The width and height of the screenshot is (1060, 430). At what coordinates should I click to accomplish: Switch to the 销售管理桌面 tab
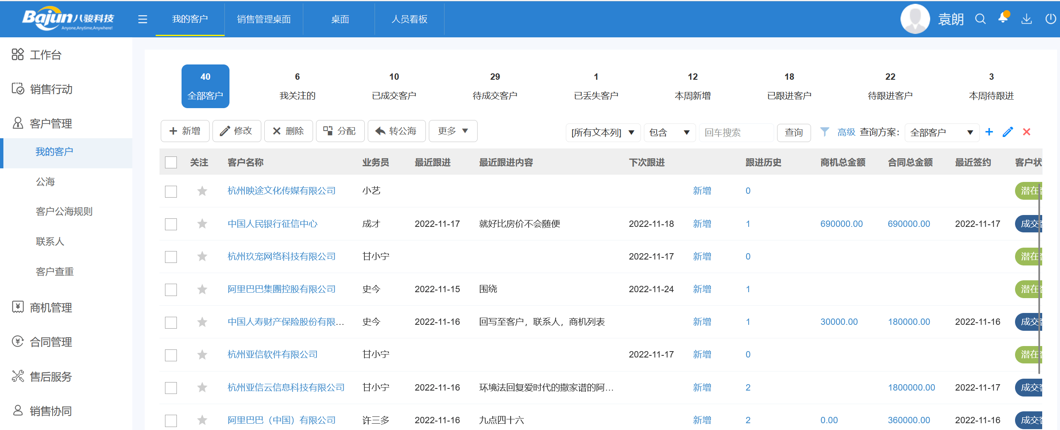point(264,19)
